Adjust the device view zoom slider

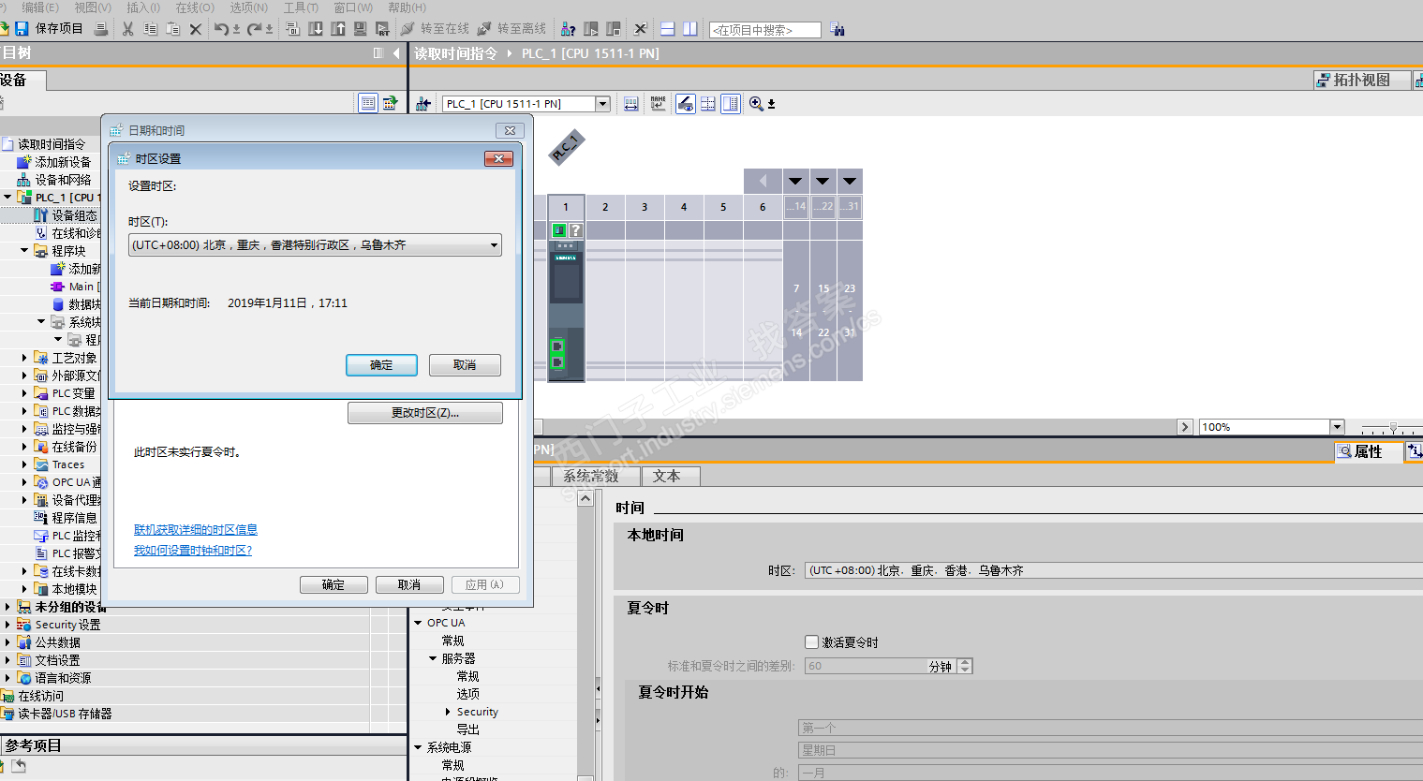coord(1393,427)
